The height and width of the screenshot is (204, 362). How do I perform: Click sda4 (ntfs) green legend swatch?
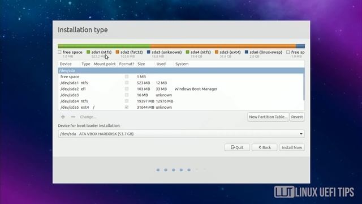pos(187,52)
